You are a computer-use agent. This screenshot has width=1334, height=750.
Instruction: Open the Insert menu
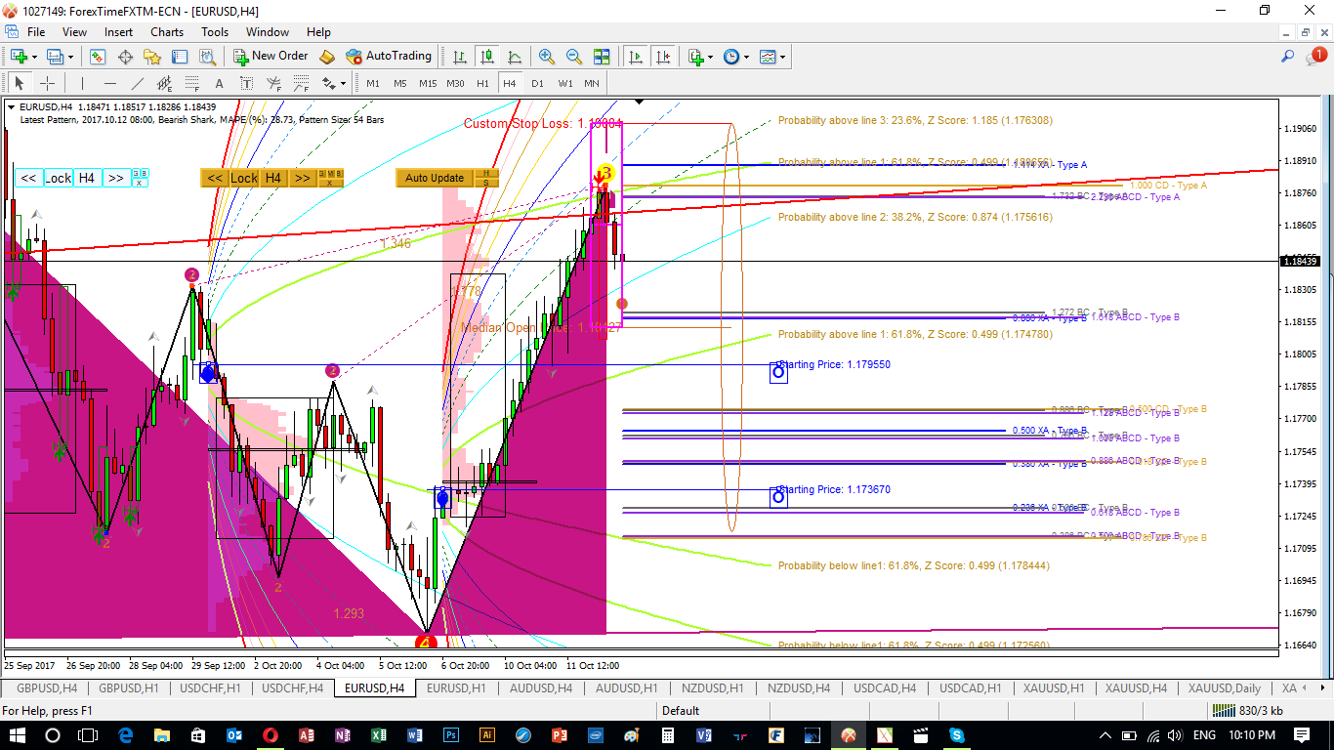pos(119,32)
